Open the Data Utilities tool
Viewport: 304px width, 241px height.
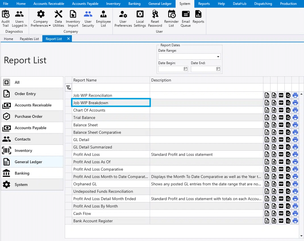coord(58,19)
